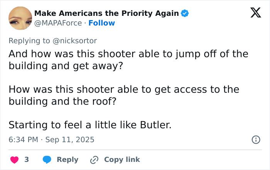Screen dimensions: 270x170
Task: Click the Make Americans the Priority Again name
Action: pyautogui.click(x=106, y=14)
